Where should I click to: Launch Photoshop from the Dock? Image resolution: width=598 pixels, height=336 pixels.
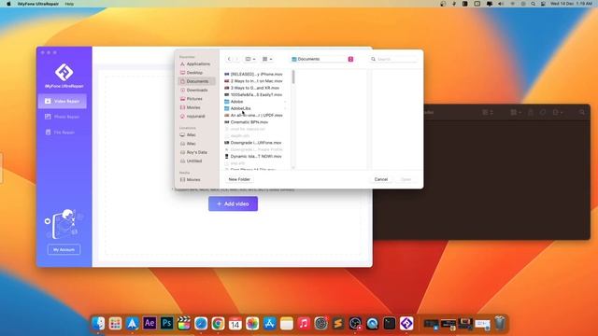[x=166, y=324]
